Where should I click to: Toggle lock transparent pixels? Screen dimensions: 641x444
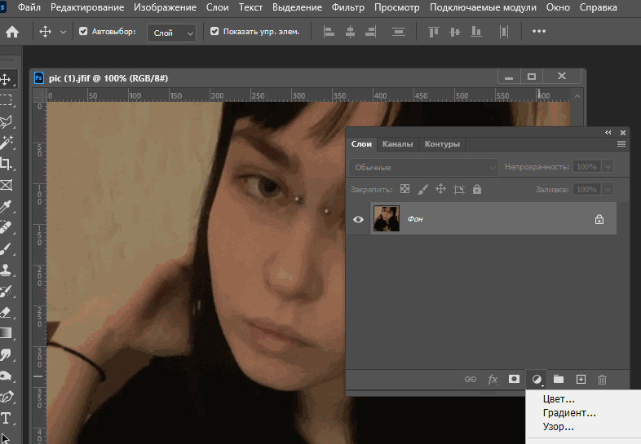point(404,189)
